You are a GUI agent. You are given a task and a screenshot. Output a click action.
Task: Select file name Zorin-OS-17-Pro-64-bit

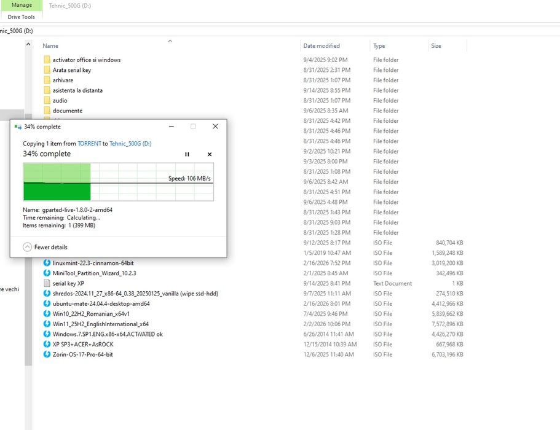pyautogui.click(x=83, y=354)
